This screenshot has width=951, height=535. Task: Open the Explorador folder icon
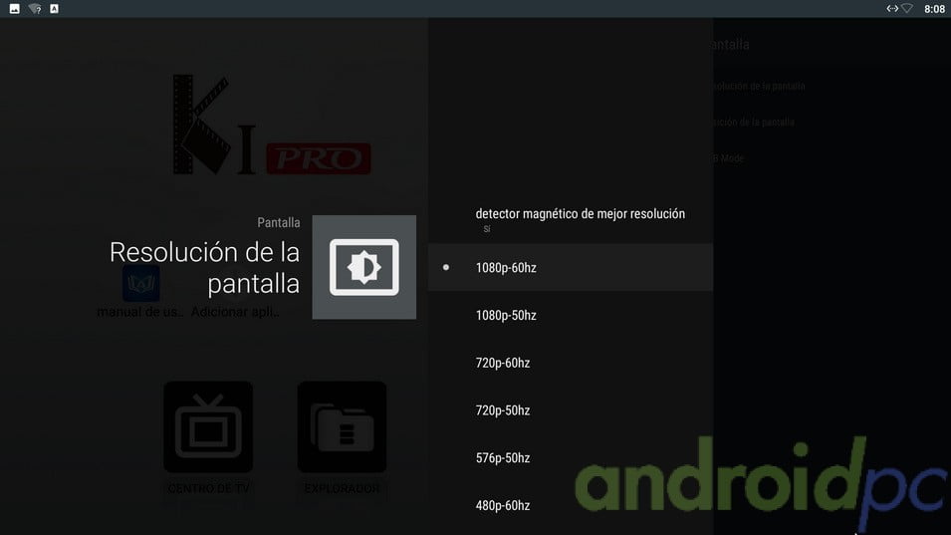coord(342,426)
